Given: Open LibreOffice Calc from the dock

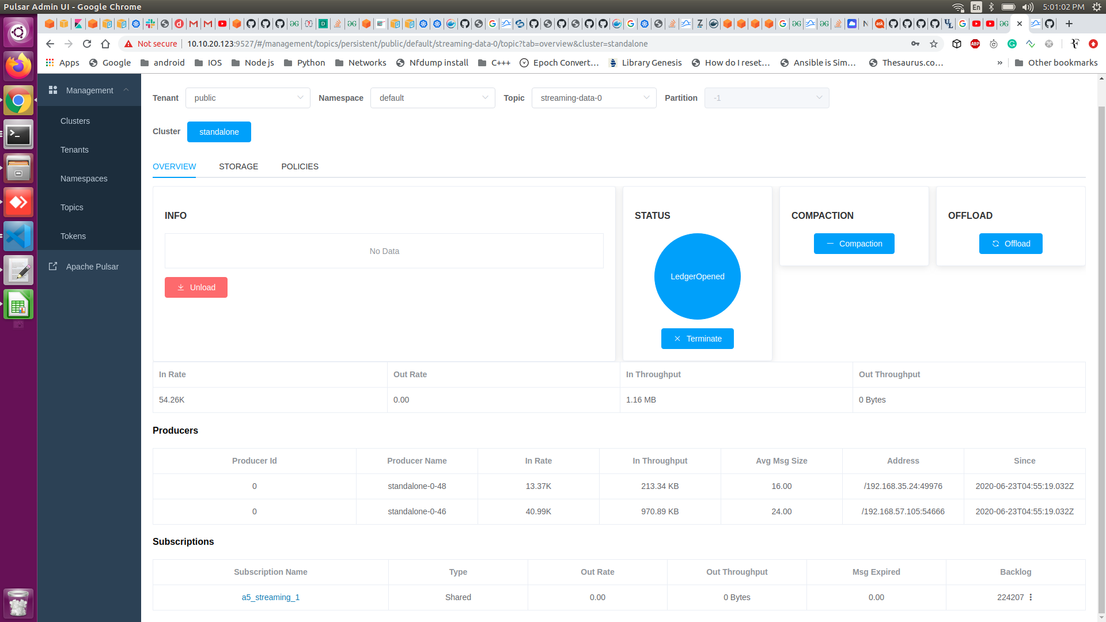Looking at the screenshot, I should pyautogui.click(x=18, y=304).
